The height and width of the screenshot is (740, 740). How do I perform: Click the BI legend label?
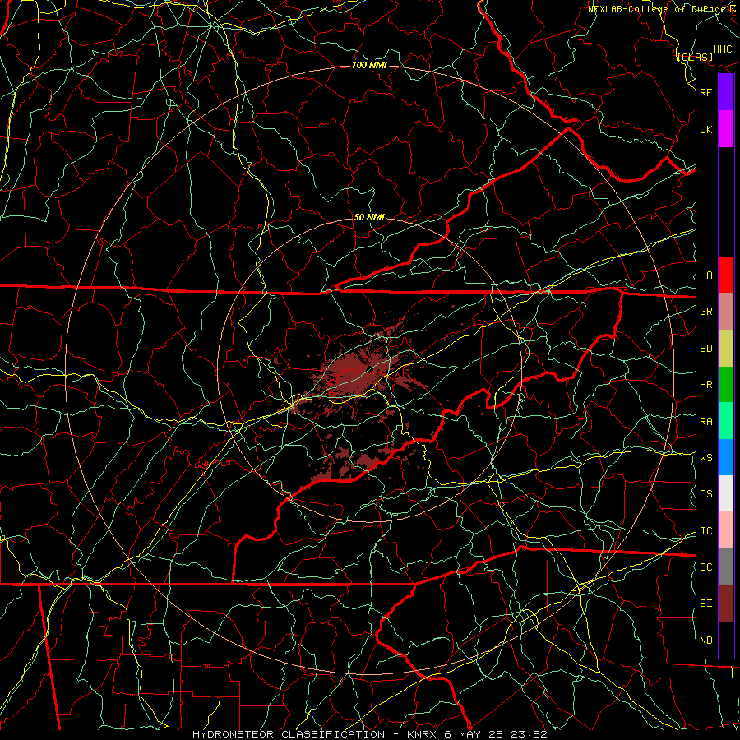coord(706,604)
